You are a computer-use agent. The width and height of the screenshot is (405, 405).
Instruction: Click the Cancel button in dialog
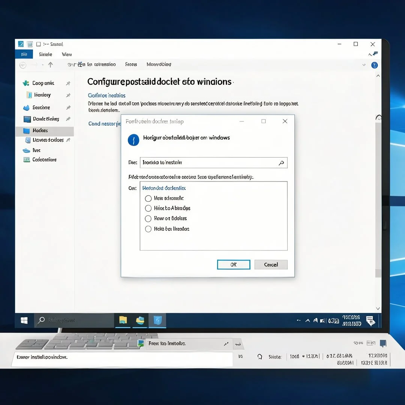tap(271, 264)
